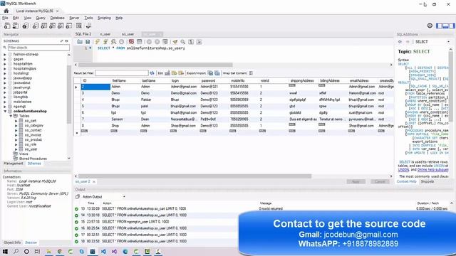
Task: Switch to Management navigator tab
Action: click(13, 164)
